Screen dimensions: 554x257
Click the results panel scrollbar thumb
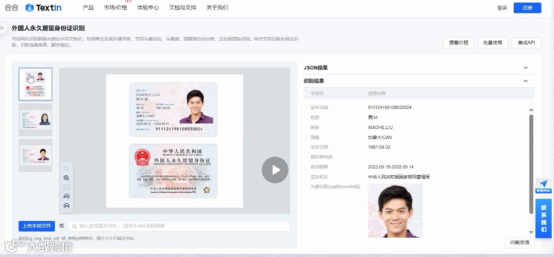coord(531,164)
